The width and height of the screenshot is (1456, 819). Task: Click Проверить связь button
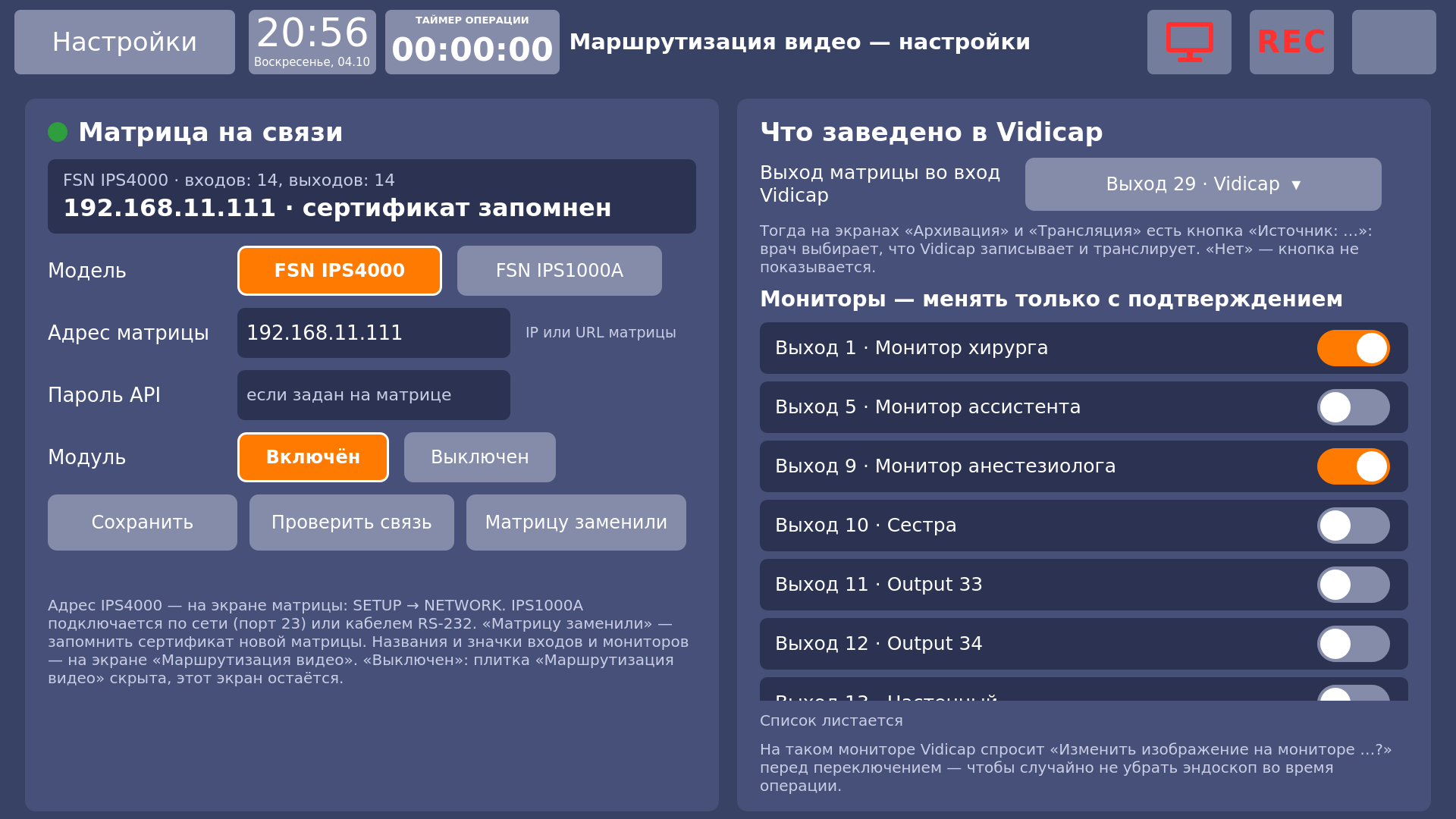coord(352,522)
